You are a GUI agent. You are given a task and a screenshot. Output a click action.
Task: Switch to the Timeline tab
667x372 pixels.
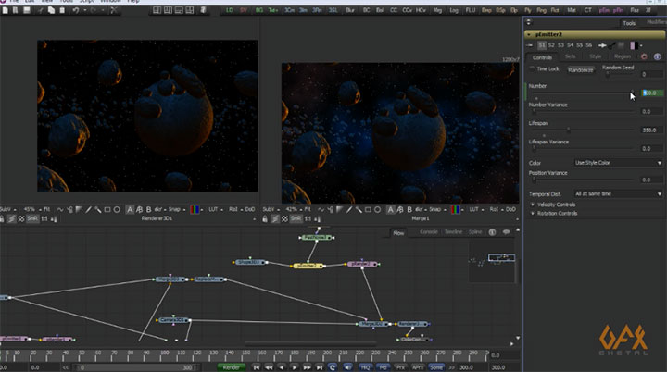click(x=453, y=232)
